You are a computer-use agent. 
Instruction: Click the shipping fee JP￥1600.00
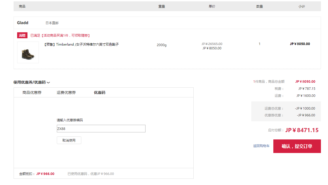[x=306, y=95]
